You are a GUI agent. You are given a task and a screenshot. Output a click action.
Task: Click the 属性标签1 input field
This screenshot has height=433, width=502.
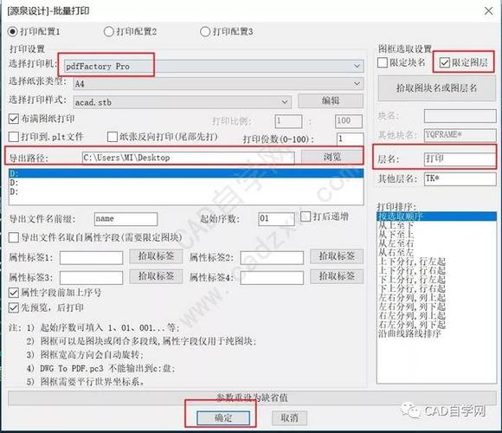tap(91, 258)
